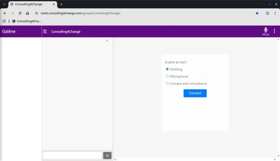View site information beside the URL
Viewport: 280px width, 161px height.
[x=36, y=13]
